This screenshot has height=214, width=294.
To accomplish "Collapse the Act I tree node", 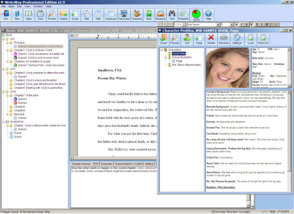I will [3, 39].
